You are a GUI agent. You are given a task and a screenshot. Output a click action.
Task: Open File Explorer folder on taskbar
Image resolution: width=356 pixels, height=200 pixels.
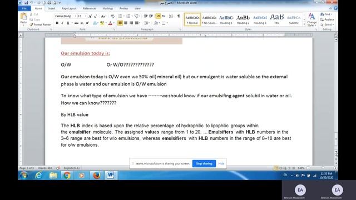(53, 176)
